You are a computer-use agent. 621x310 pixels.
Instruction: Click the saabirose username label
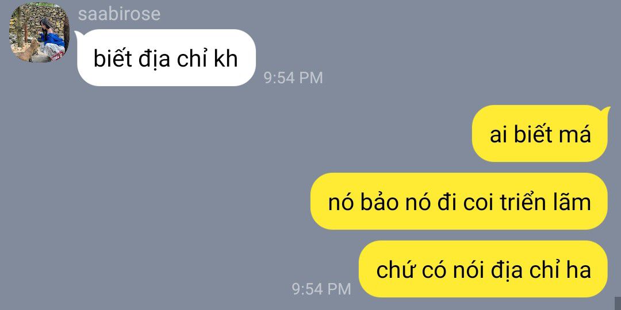click(119, 14)
